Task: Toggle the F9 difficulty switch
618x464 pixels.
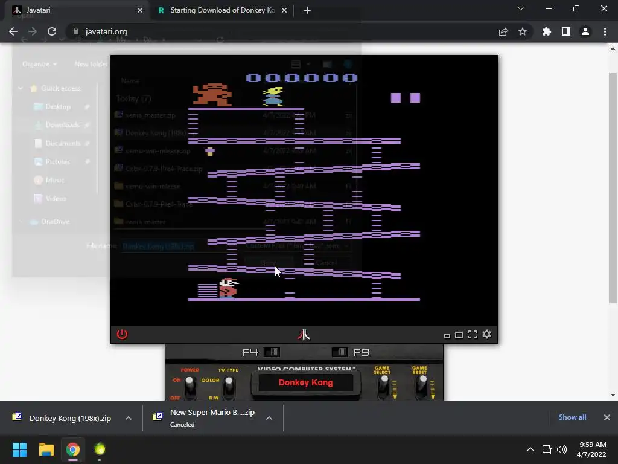Action: pos(340,352)
